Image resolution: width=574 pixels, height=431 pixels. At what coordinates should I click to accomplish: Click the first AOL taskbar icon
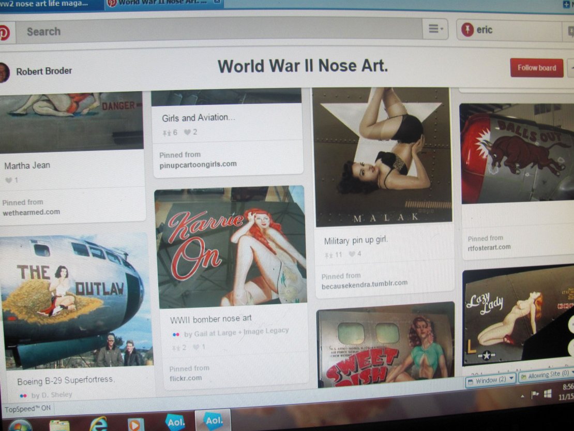tap(176, 422)
